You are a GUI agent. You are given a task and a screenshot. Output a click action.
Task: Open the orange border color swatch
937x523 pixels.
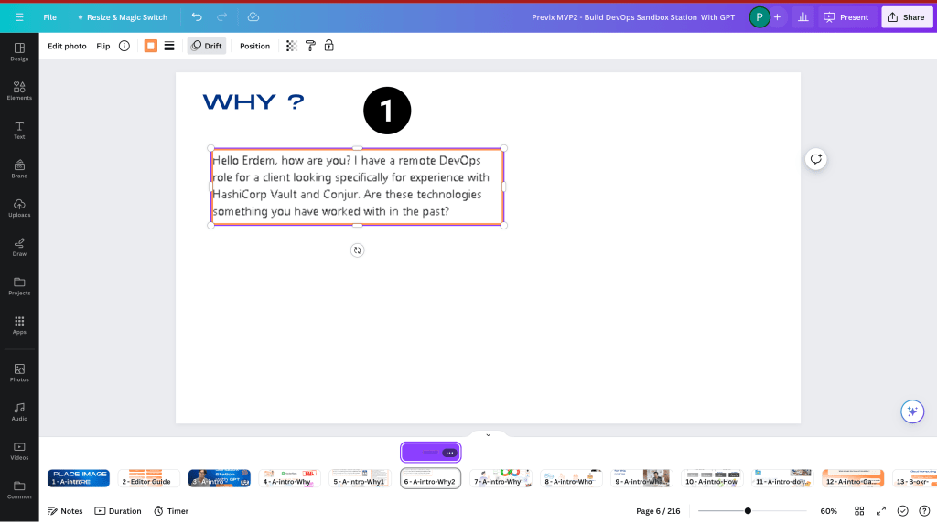pos(151,46)
